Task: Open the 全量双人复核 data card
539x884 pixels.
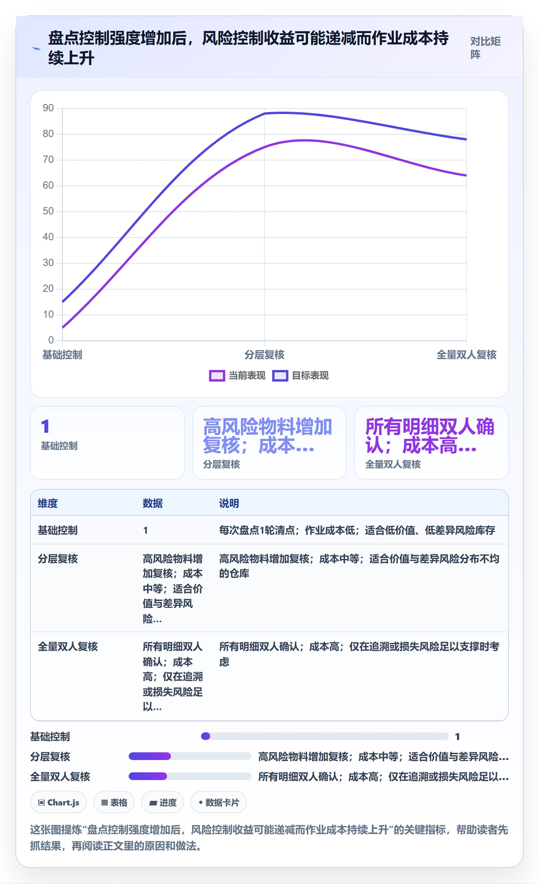Action: tap(432, 443)
